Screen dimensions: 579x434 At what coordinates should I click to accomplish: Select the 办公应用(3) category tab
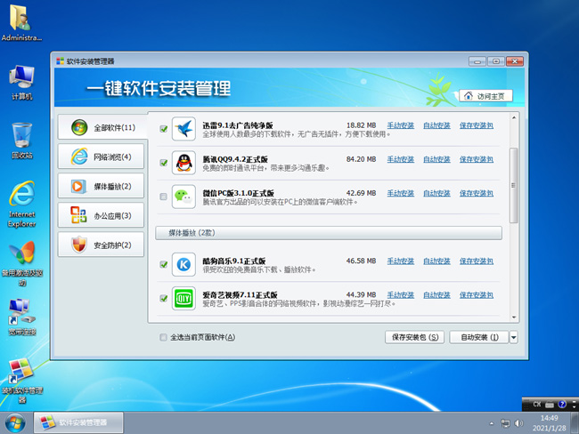pyautogui.click(x=101, y=216)
